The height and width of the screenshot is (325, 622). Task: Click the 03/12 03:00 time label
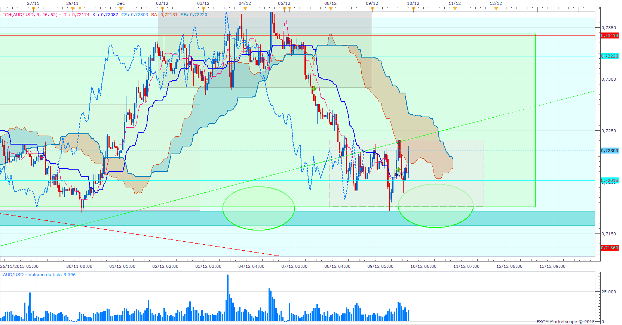(208, 266)
